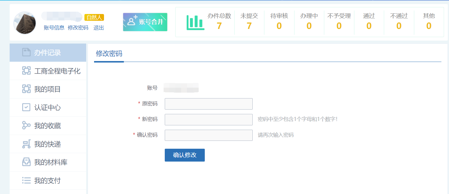
Task: Click into the 新密码 input field
Action: coord(209,119)
